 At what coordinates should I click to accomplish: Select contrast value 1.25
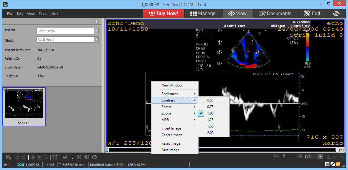coord(213,120)
